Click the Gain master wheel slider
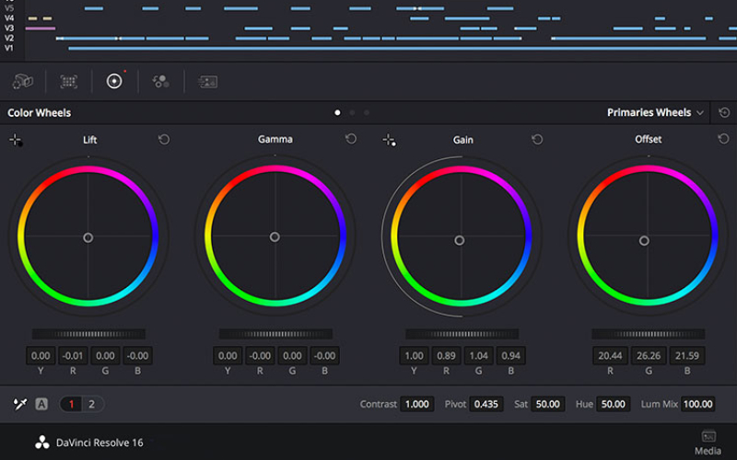Screen dimensions: 737x460 [462, 334]
